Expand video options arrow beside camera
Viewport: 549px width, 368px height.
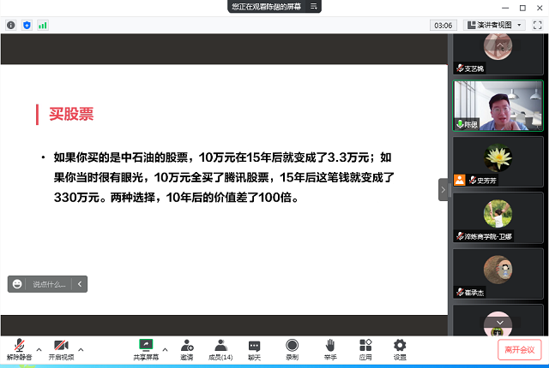point(81,349)
